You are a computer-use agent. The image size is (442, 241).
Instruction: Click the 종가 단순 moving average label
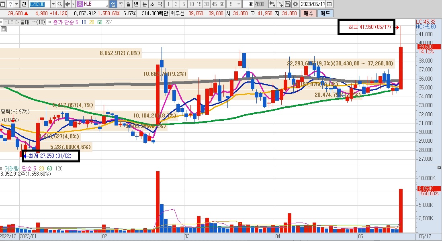click(63, 22)
